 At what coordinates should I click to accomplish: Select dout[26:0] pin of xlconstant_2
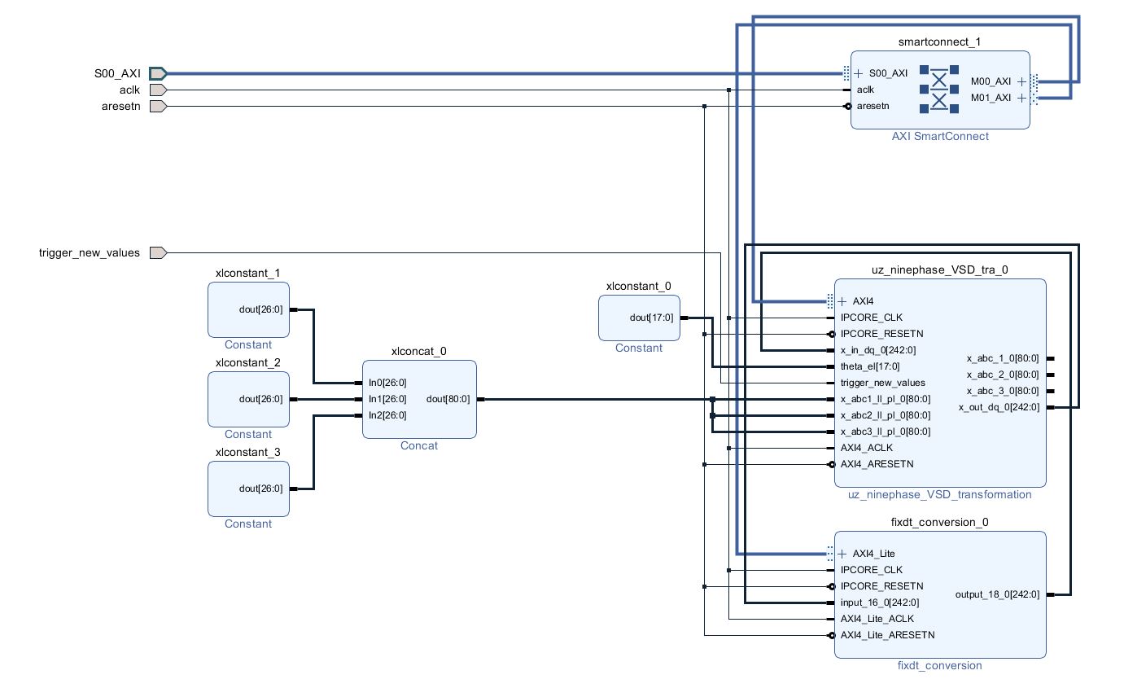[260, 399]
